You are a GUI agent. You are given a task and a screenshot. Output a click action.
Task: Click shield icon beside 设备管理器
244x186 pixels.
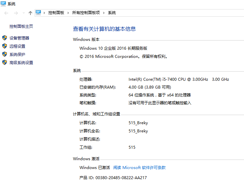click(5, 38)
